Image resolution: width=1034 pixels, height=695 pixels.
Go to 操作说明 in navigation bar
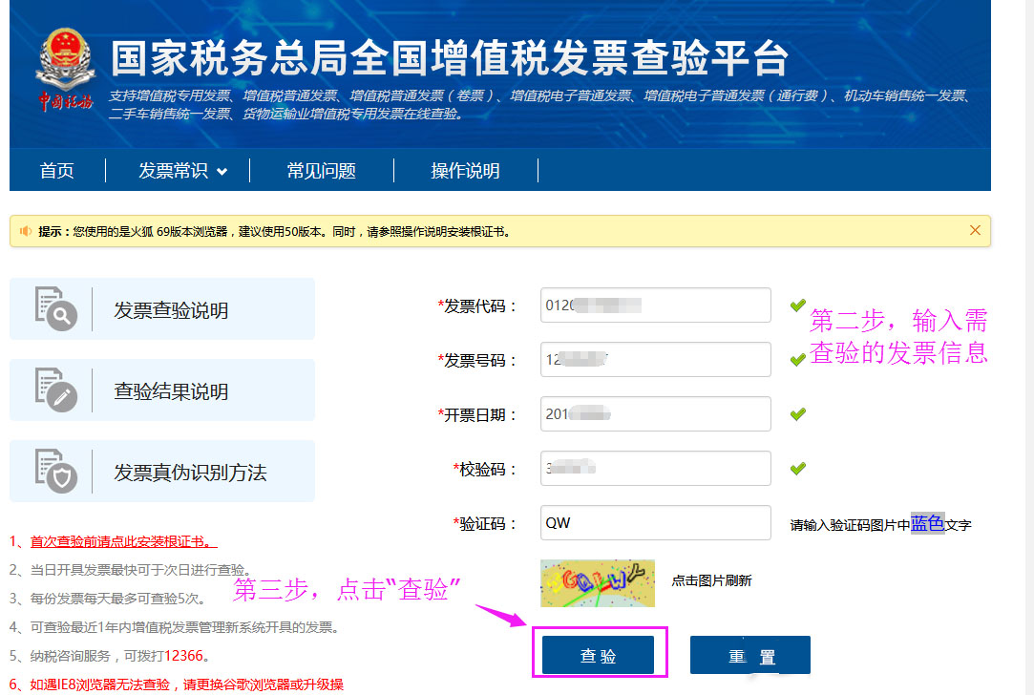465,171
